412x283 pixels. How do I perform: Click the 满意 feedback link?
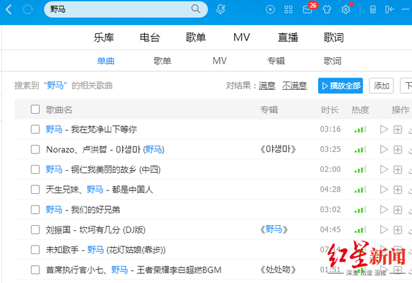[267, 86]
